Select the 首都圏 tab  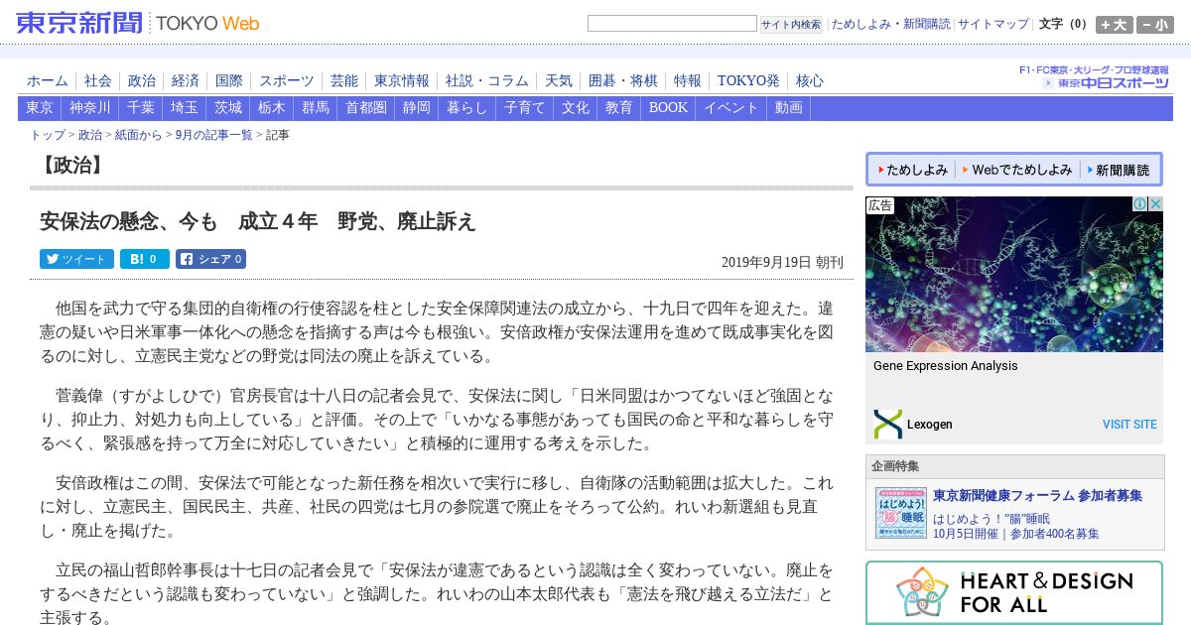click(x=366, y=108)
